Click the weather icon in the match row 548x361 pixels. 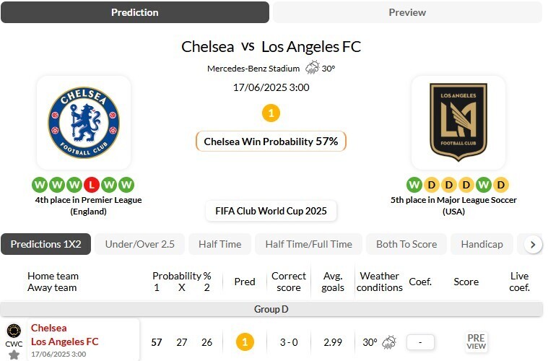[388, 342]
